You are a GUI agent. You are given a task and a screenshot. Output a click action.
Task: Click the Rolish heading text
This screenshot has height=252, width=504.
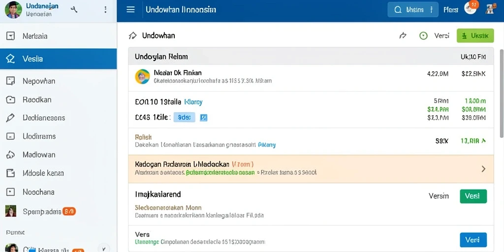143,137
